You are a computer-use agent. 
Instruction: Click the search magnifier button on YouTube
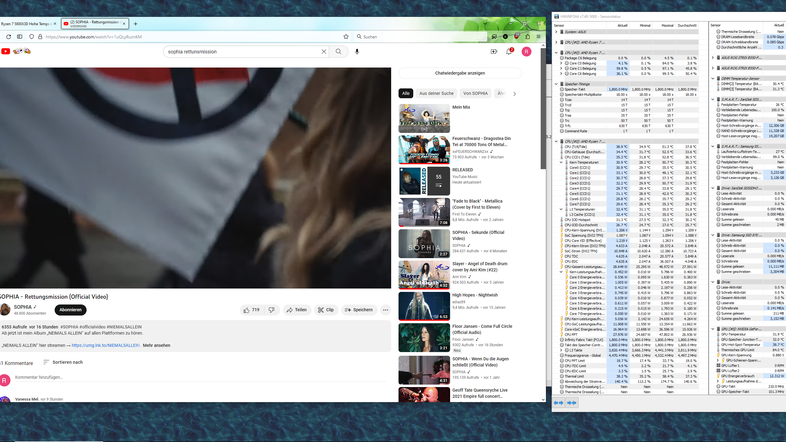(x=338, y=52)
